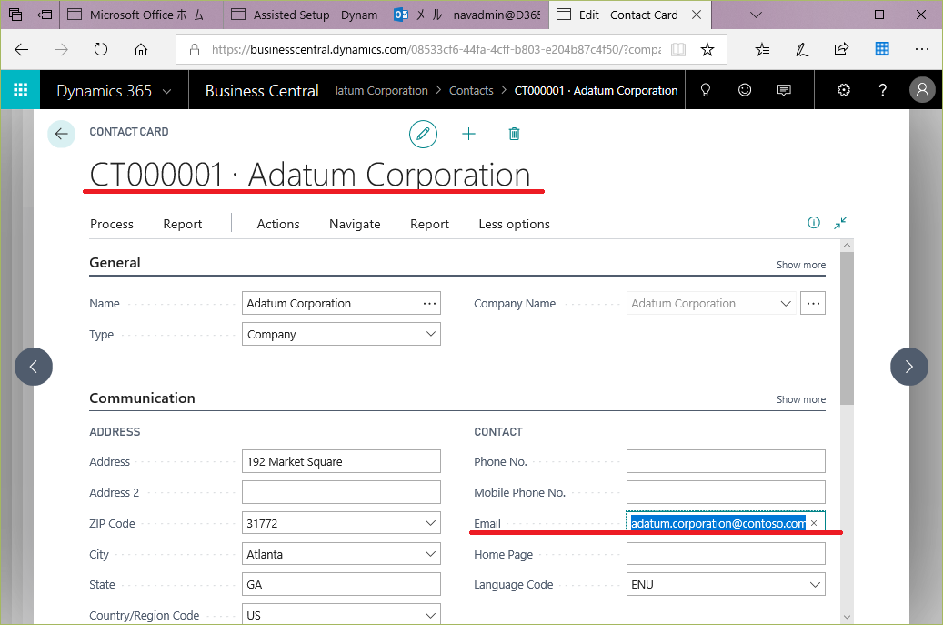The height and width of the screenshot is (625, 943).
Task: Click the scrollbar down arrow
Action: pos(847,617)
